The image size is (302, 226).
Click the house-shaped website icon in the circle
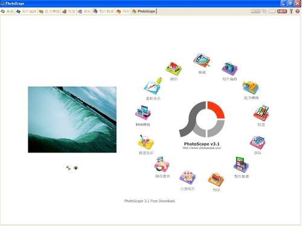pyautogui.click(x=174, y=69)
